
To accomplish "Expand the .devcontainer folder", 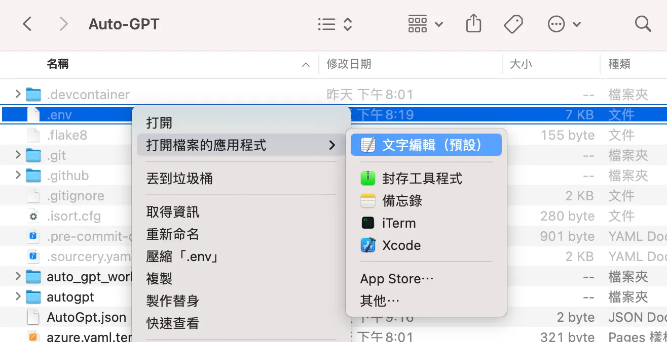I will (18, 94).
